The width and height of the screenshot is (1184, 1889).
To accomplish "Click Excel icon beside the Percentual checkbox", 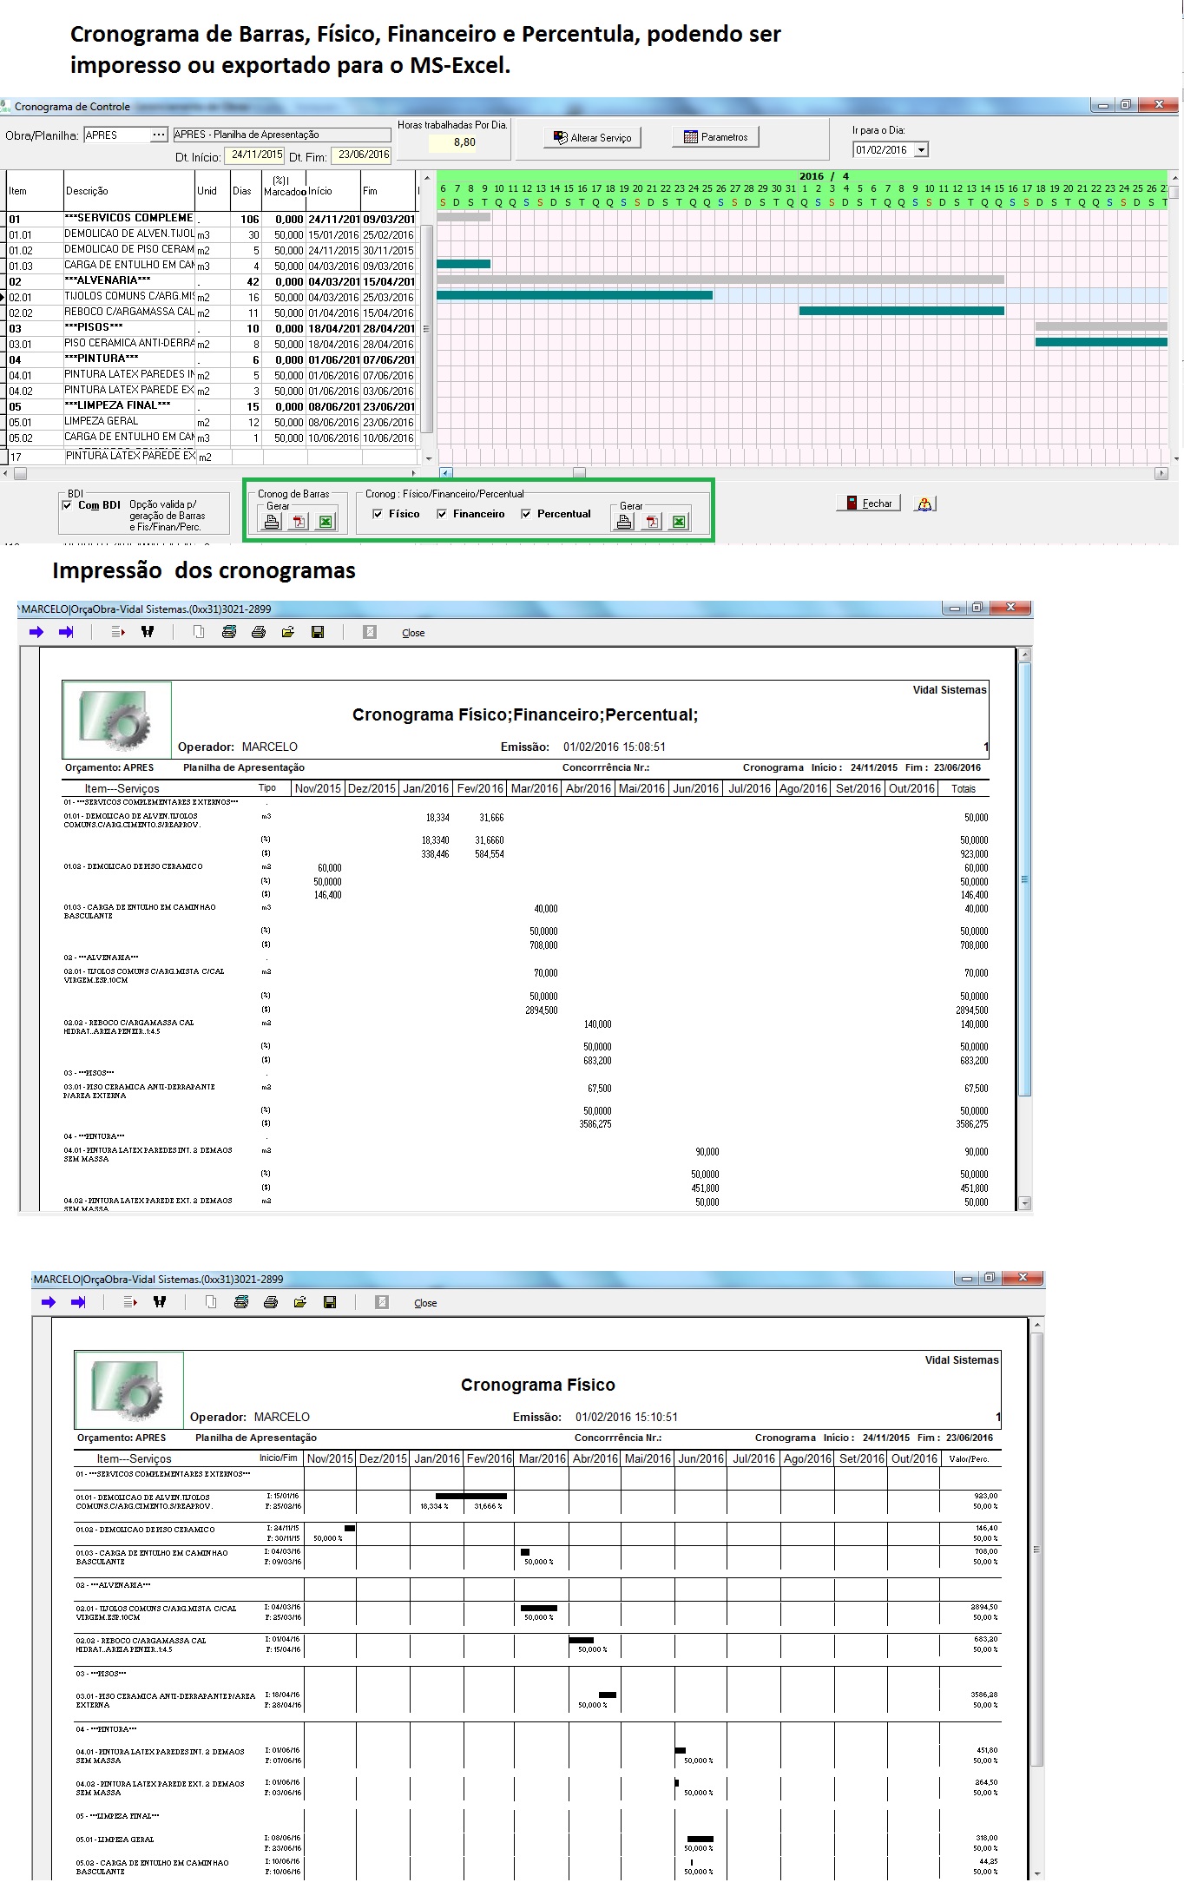I will (679, 522).
